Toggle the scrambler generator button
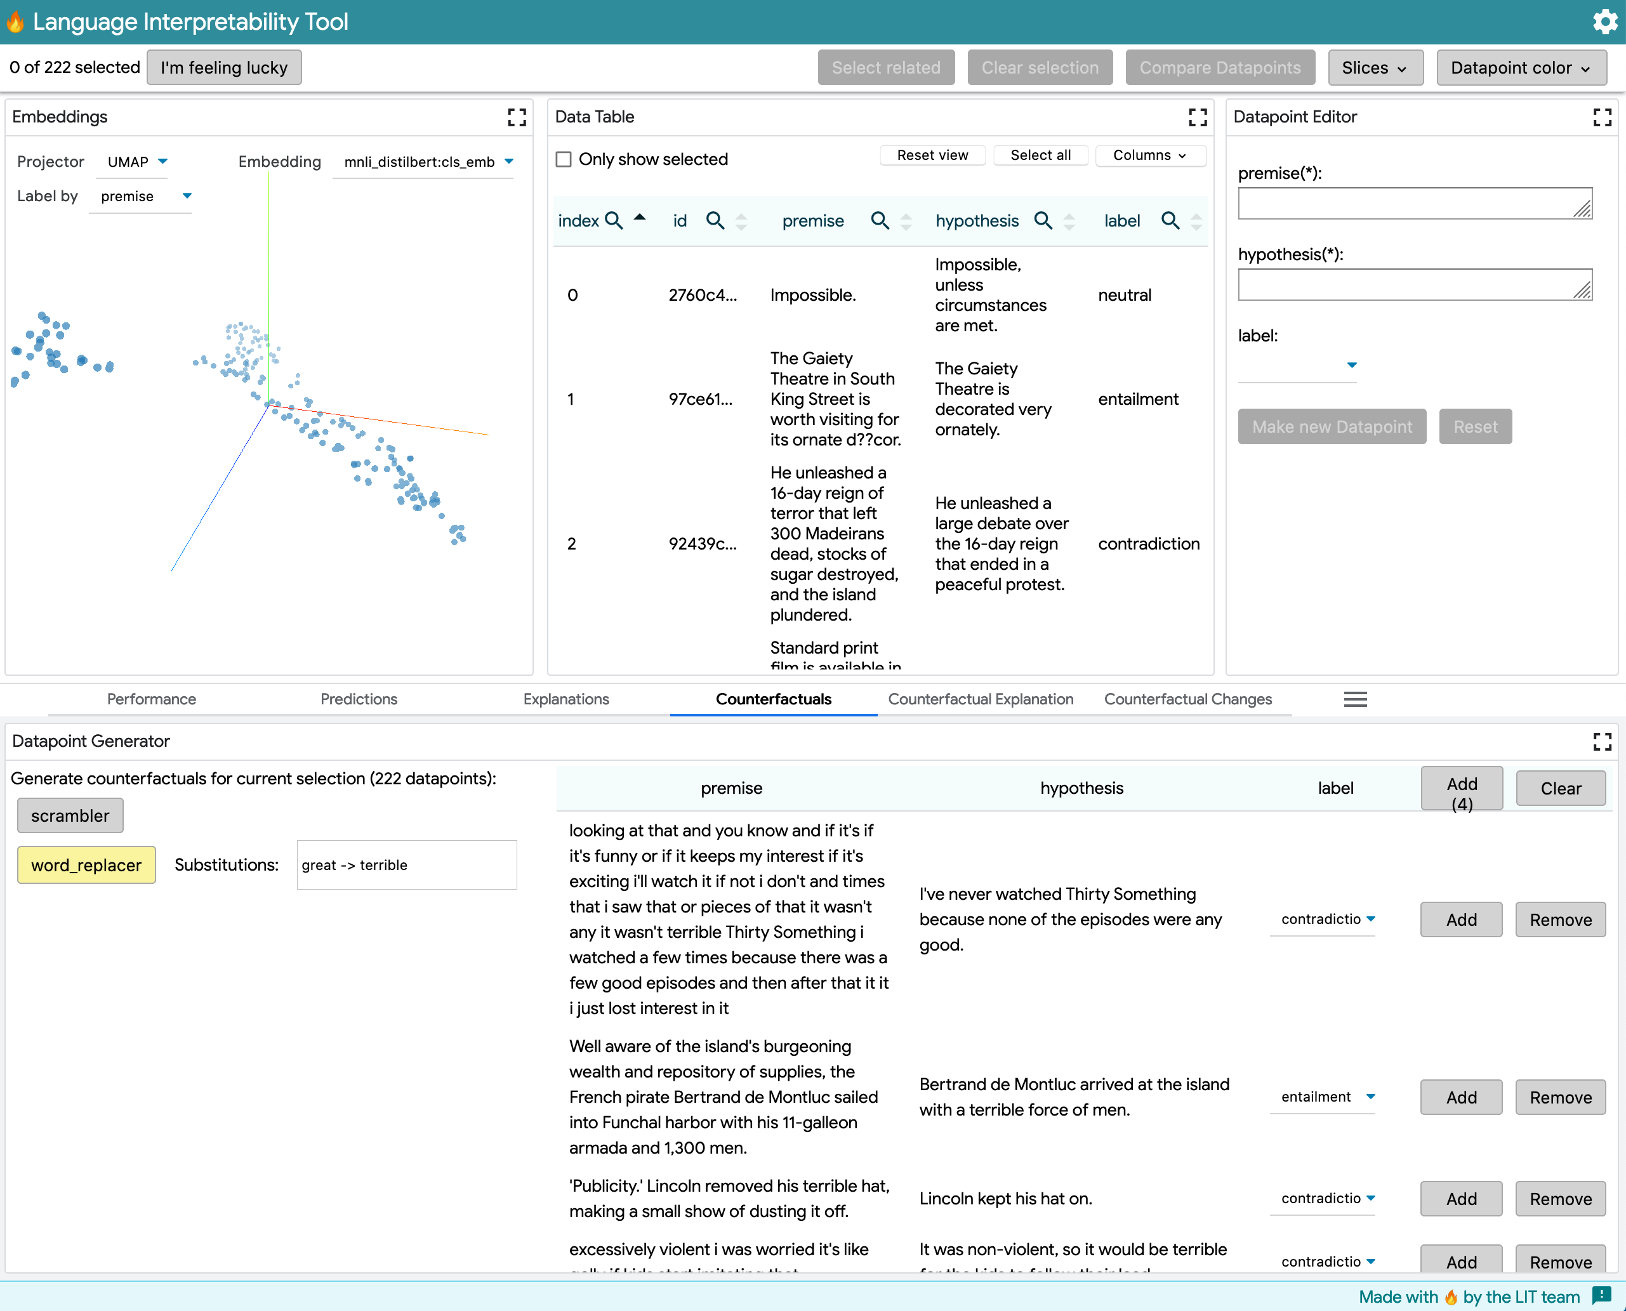This screenshot has height=1311, width=1626. pyautogui.click(x=69, y=815)
